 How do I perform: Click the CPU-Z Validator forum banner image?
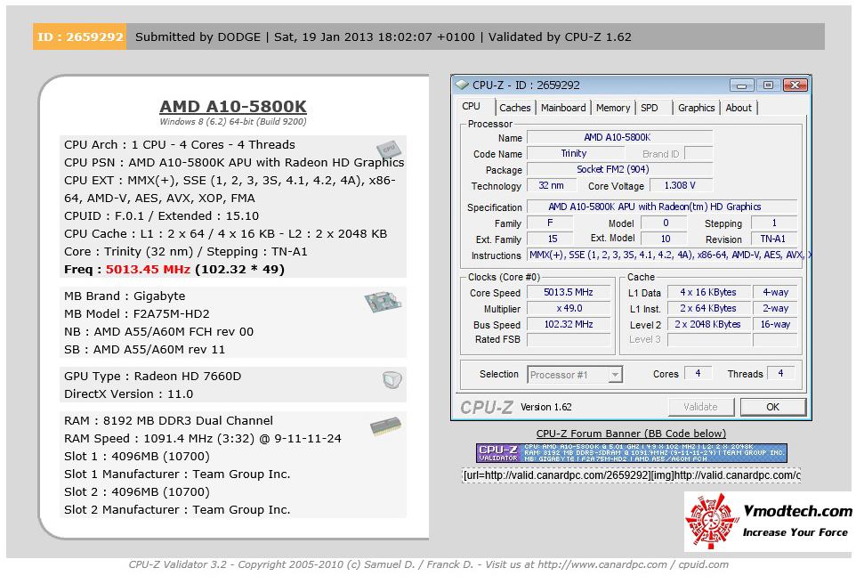[631, 453]
